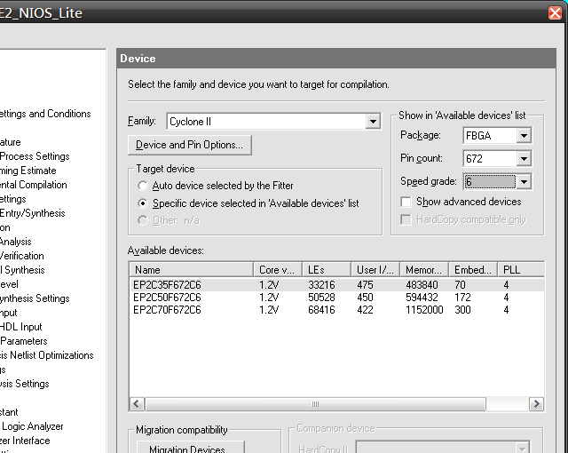The image size is (568, 453).
Task: Open Settings and Conditions category
Action: pos(45,114)
